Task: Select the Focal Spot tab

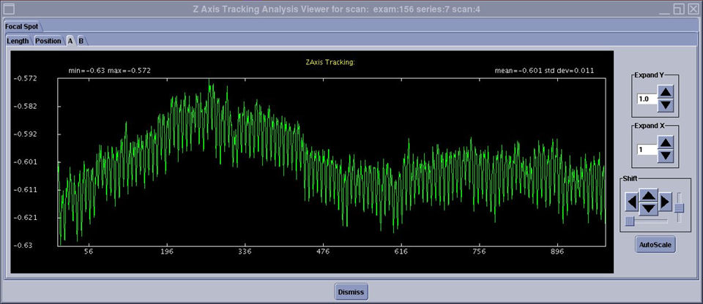Action: click(x=21, y=26)
